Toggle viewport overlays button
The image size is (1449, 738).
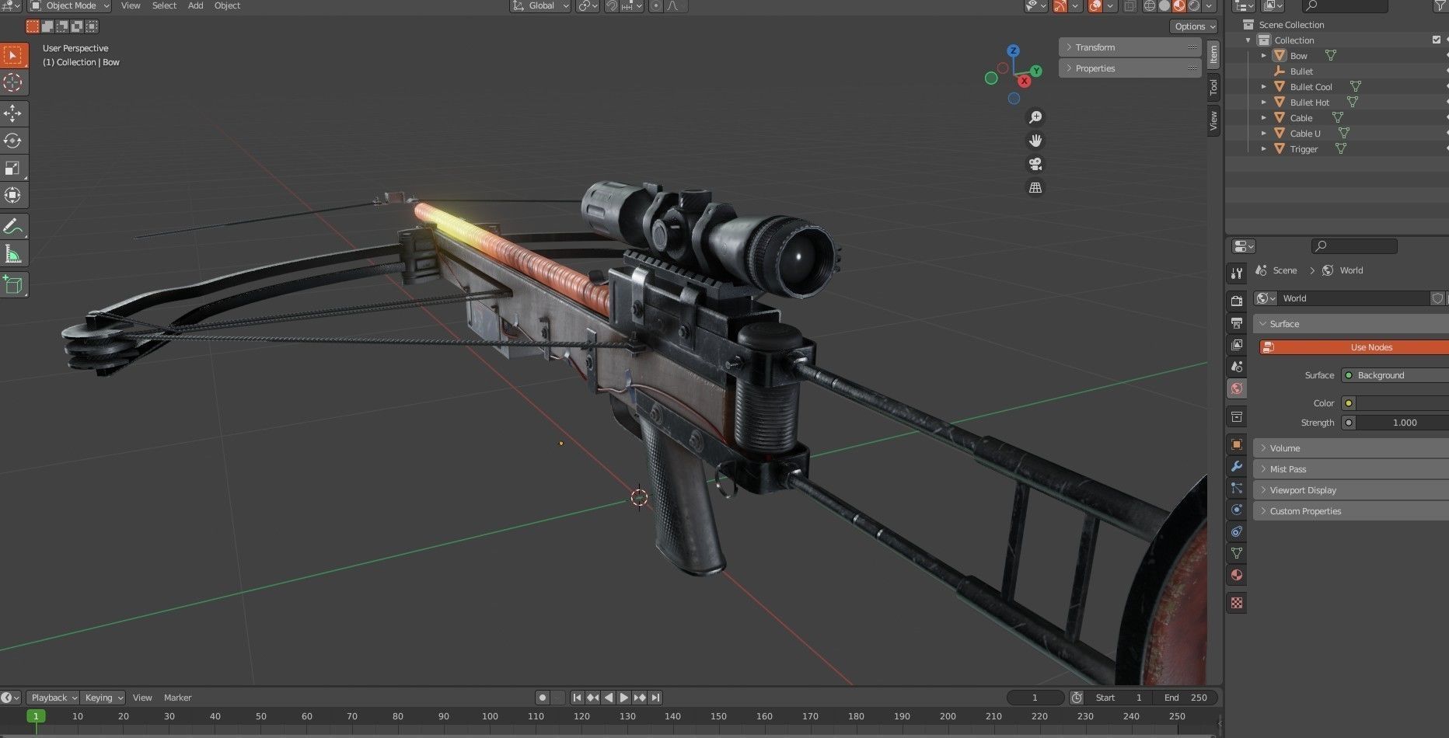click(x=1095, y=5)
